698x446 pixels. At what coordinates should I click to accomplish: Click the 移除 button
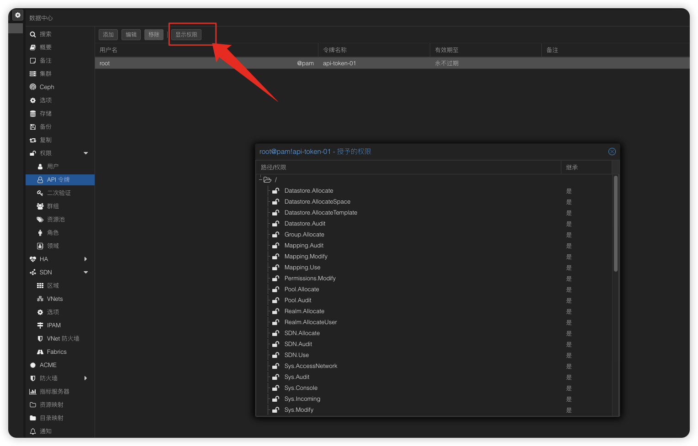(154, 35)
